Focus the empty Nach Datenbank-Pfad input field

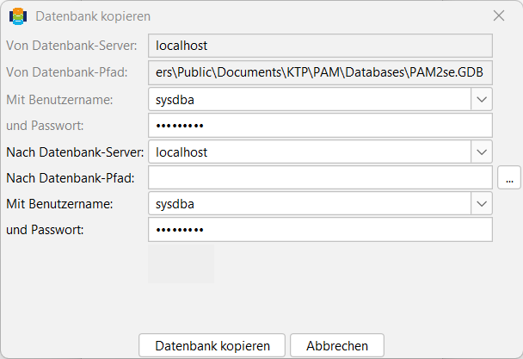tap(320, 178)
